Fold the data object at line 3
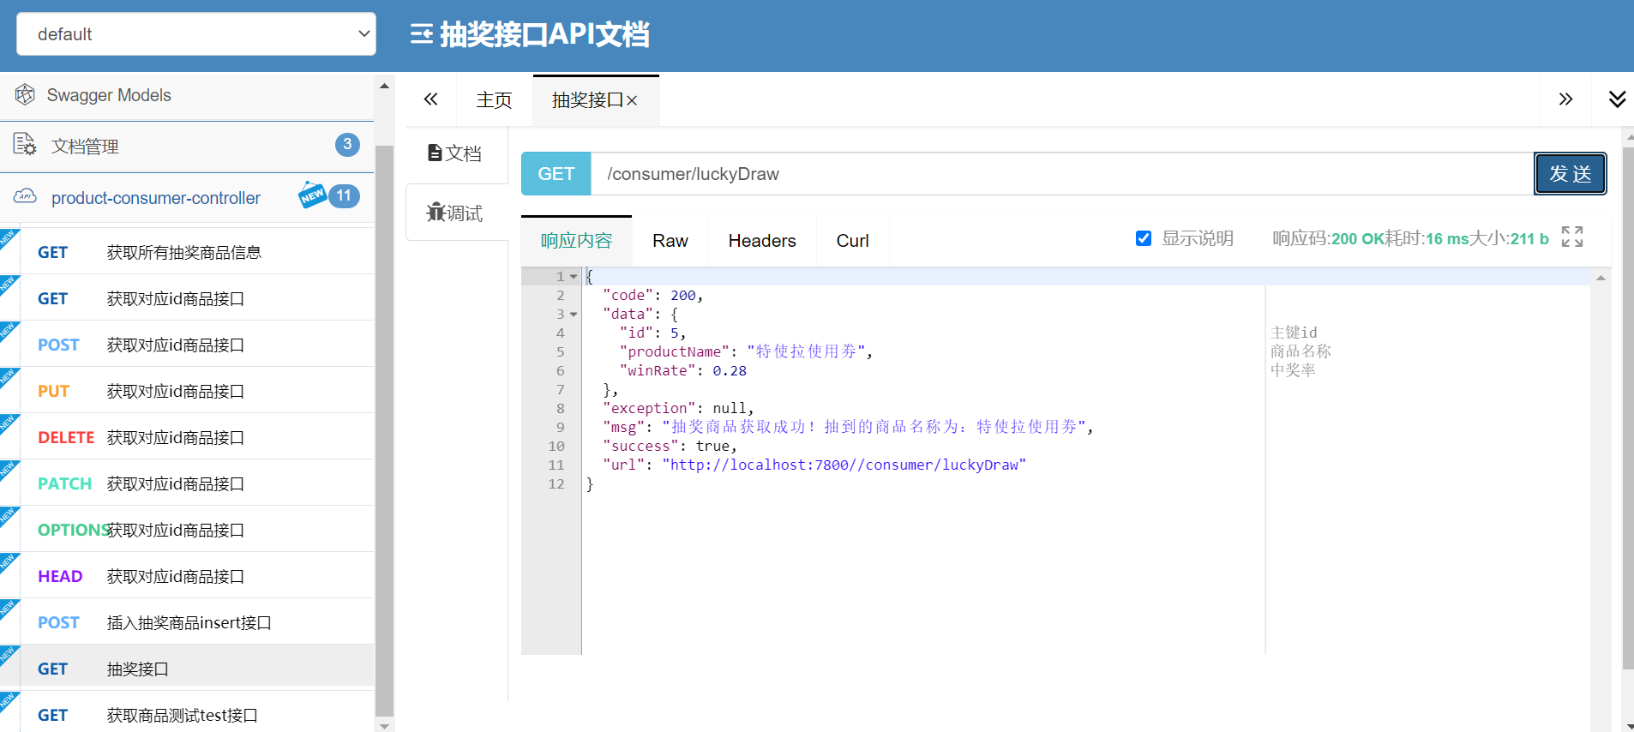1634x732 pixels. tap(574, 315)
